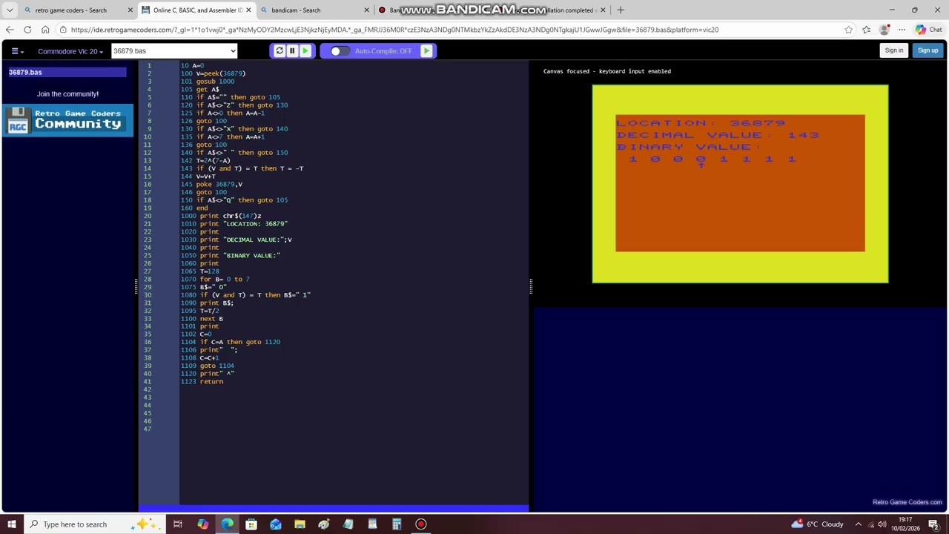Image resolution: width=949 pixels, height=534 pixels.
Task: Click the Vic 20 emulator canvas
Action: tap(740, 184)
